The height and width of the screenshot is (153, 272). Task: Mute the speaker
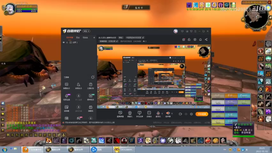(168, 114)
